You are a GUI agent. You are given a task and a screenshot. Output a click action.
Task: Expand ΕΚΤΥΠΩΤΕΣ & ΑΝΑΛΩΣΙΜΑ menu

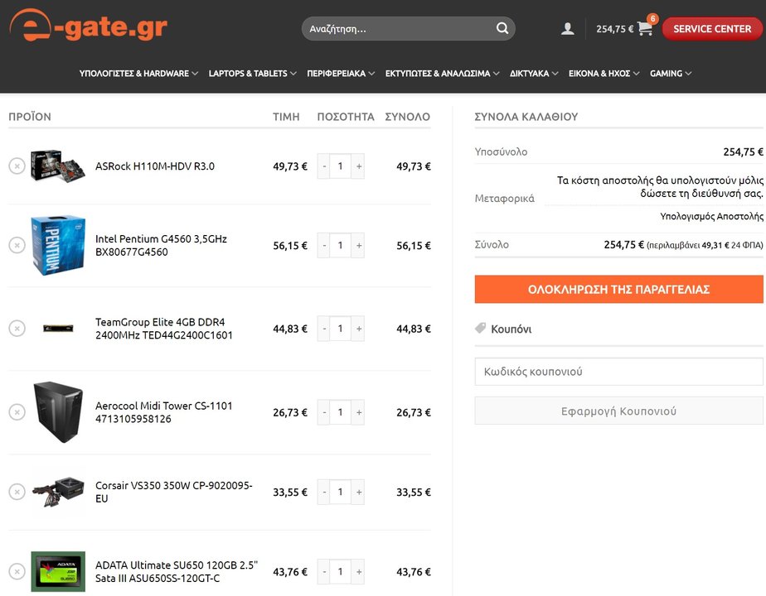[x=442, y=73]
